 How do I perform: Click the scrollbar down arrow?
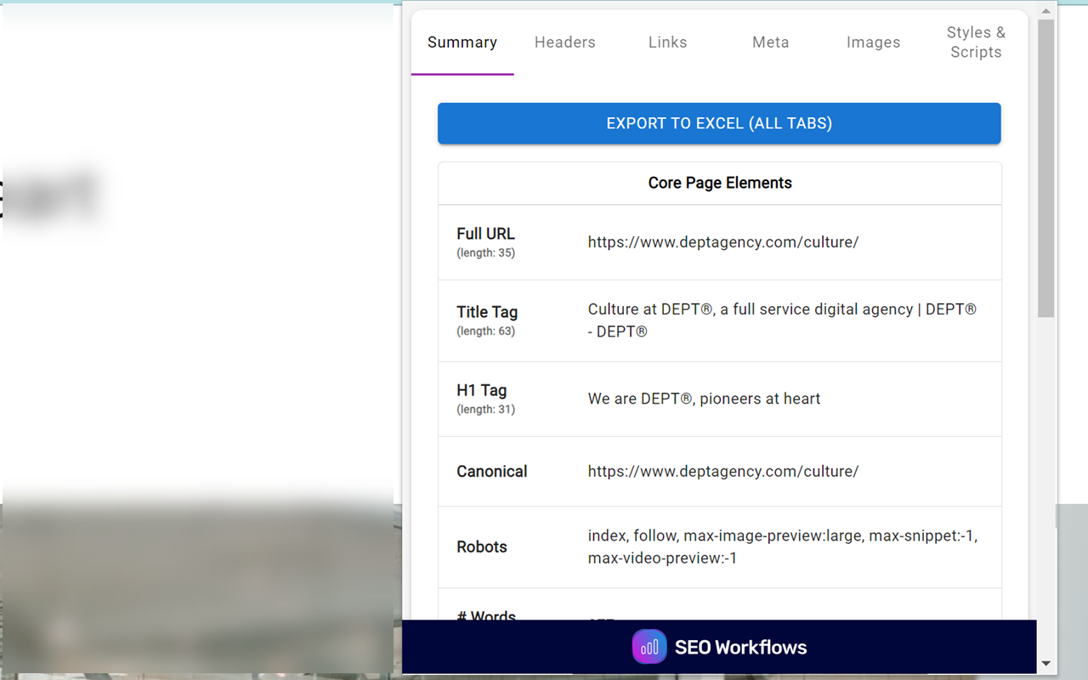pos(1046,663)
